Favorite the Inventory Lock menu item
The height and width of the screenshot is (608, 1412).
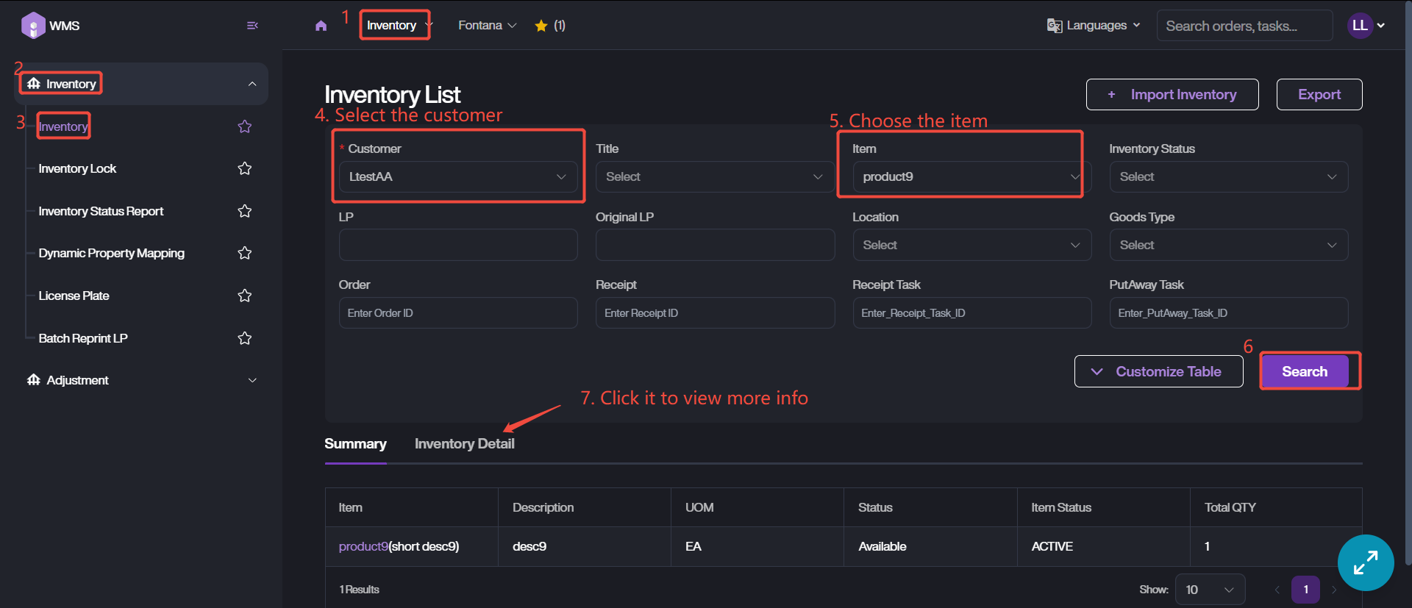[x=245, y=168]
